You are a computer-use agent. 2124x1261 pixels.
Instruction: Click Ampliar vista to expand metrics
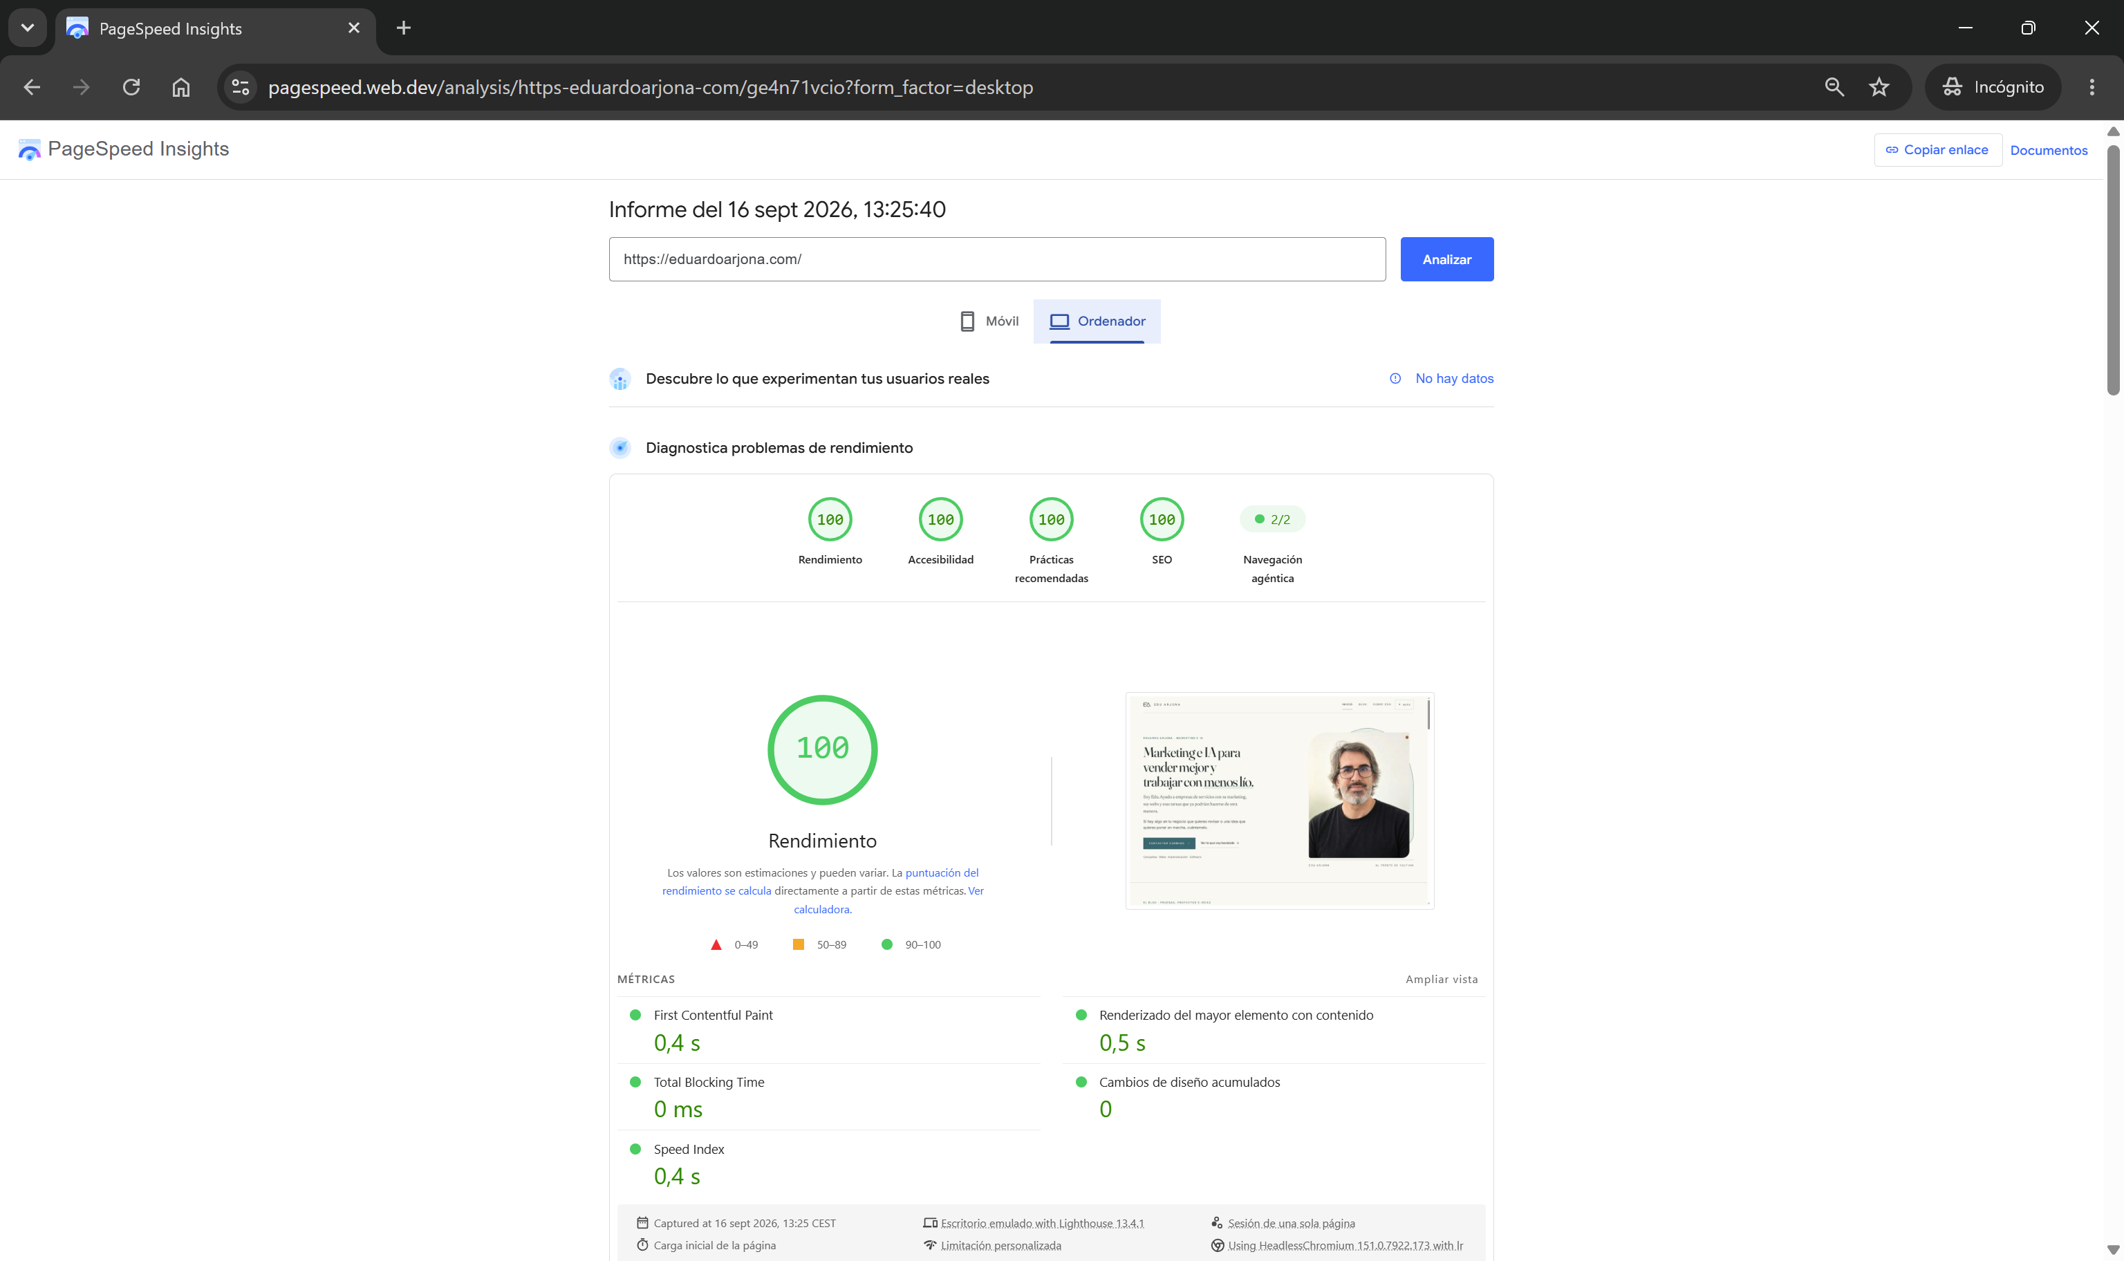(x=1441, y=979)
